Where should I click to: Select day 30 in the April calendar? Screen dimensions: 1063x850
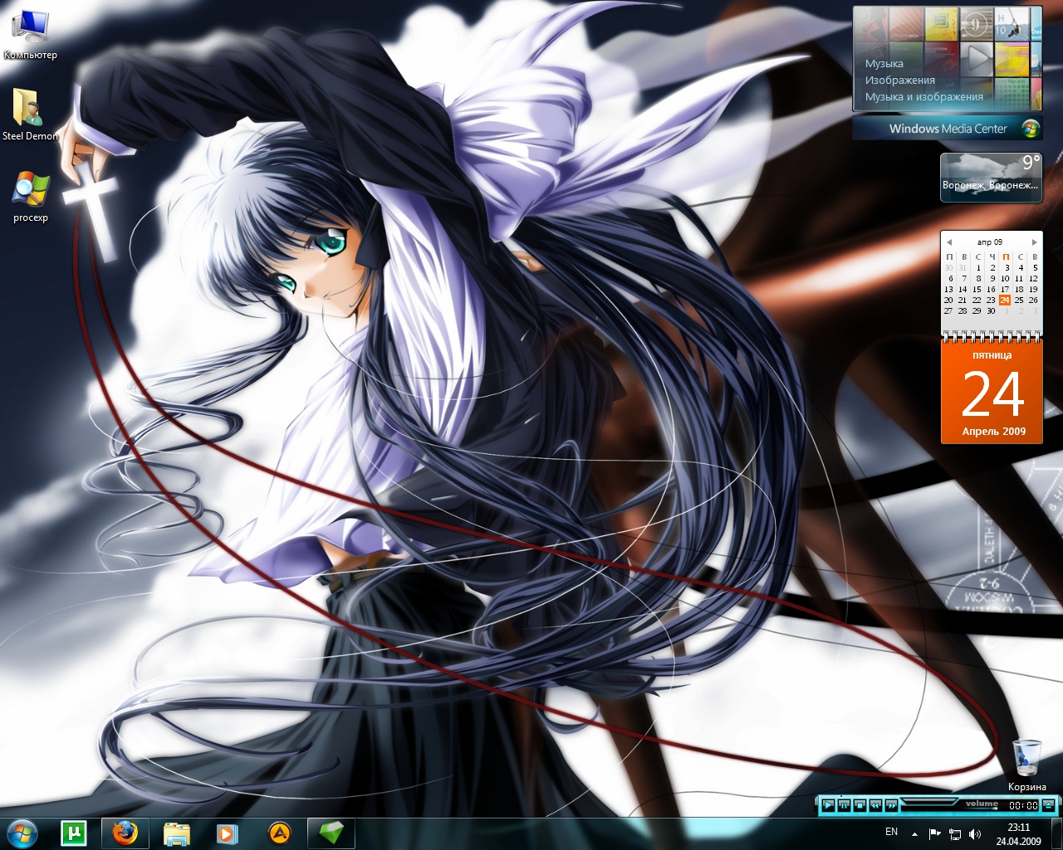(x=991, y=310)
